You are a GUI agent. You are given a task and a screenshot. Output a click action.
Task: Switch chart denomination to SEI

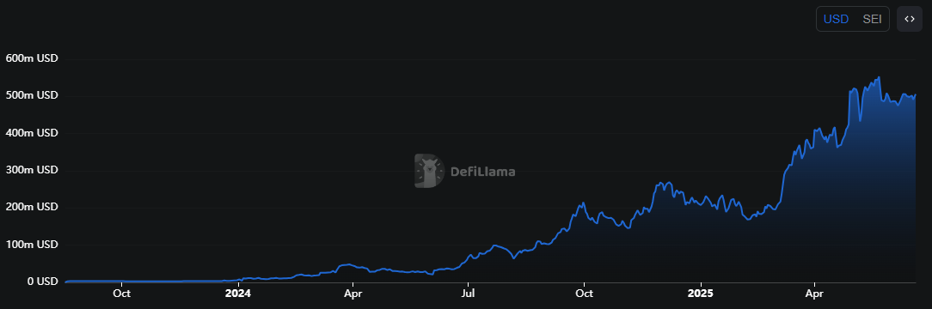[x=872, y=19]
